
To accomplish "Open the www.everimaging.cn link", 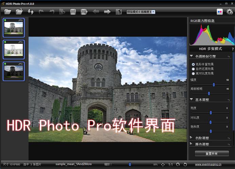I will point(209,164).
